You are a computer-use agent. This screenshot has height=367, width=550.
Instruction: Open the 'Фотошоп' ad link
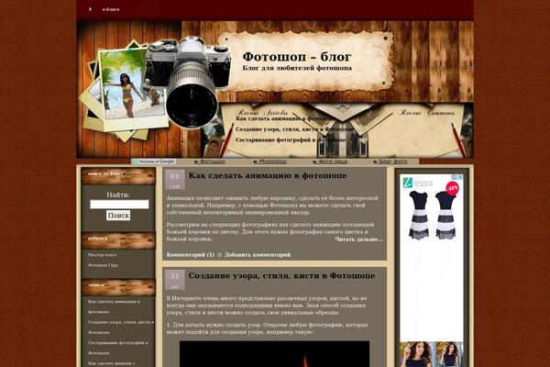(x=210, y=161)
